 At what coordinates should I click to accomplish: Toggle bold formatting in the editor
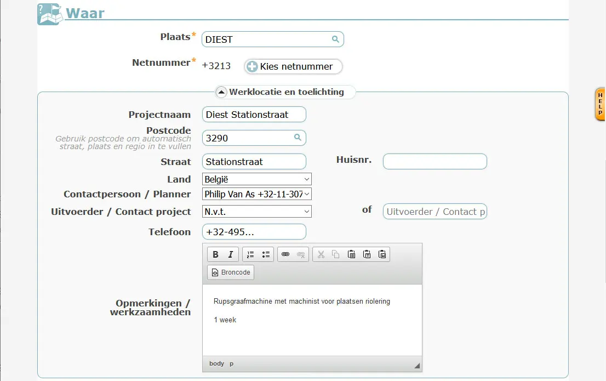(x=215, y=254)
